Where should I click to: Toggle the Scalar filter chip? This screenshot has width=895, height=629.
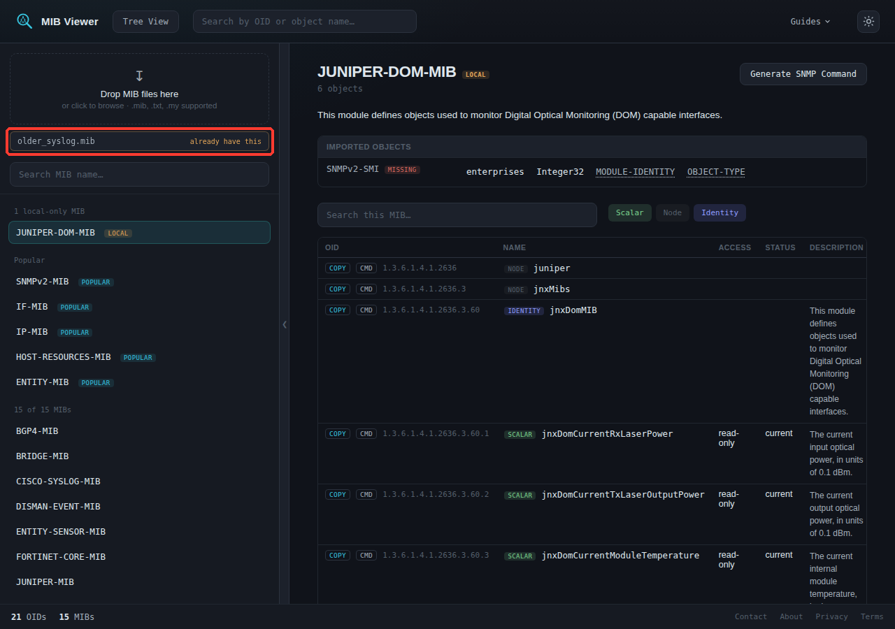630,212
